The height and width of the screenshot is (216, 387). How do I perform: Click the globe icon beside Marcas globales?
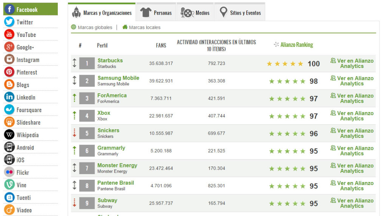click(74, 27)
